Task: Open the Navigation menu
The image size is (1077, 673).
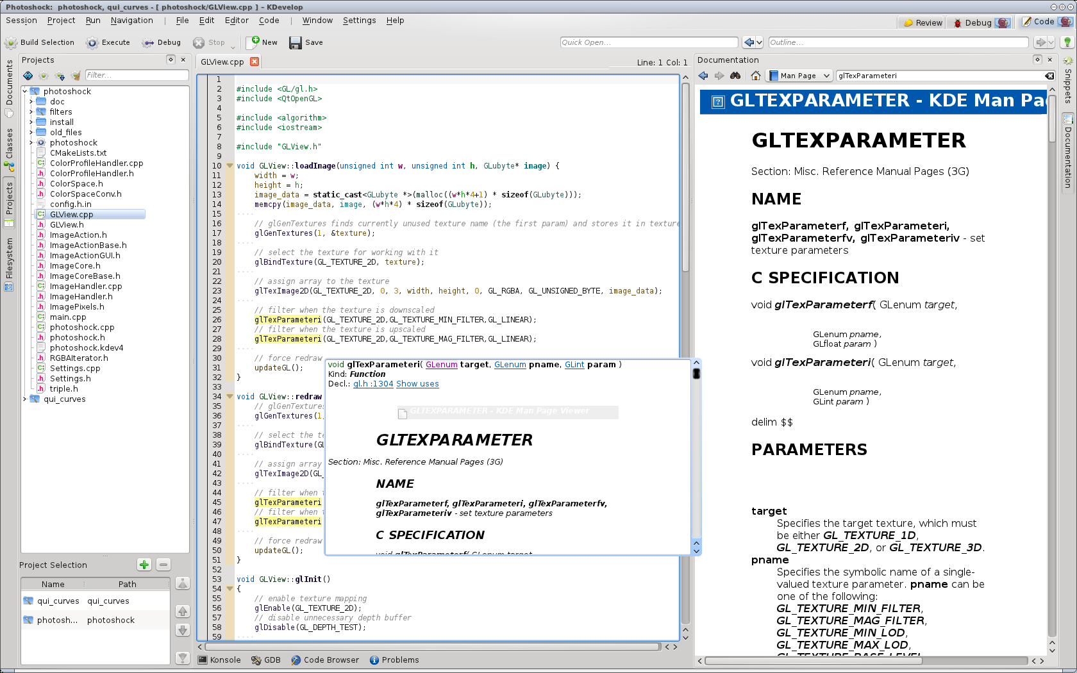Action: coord(131,21)
